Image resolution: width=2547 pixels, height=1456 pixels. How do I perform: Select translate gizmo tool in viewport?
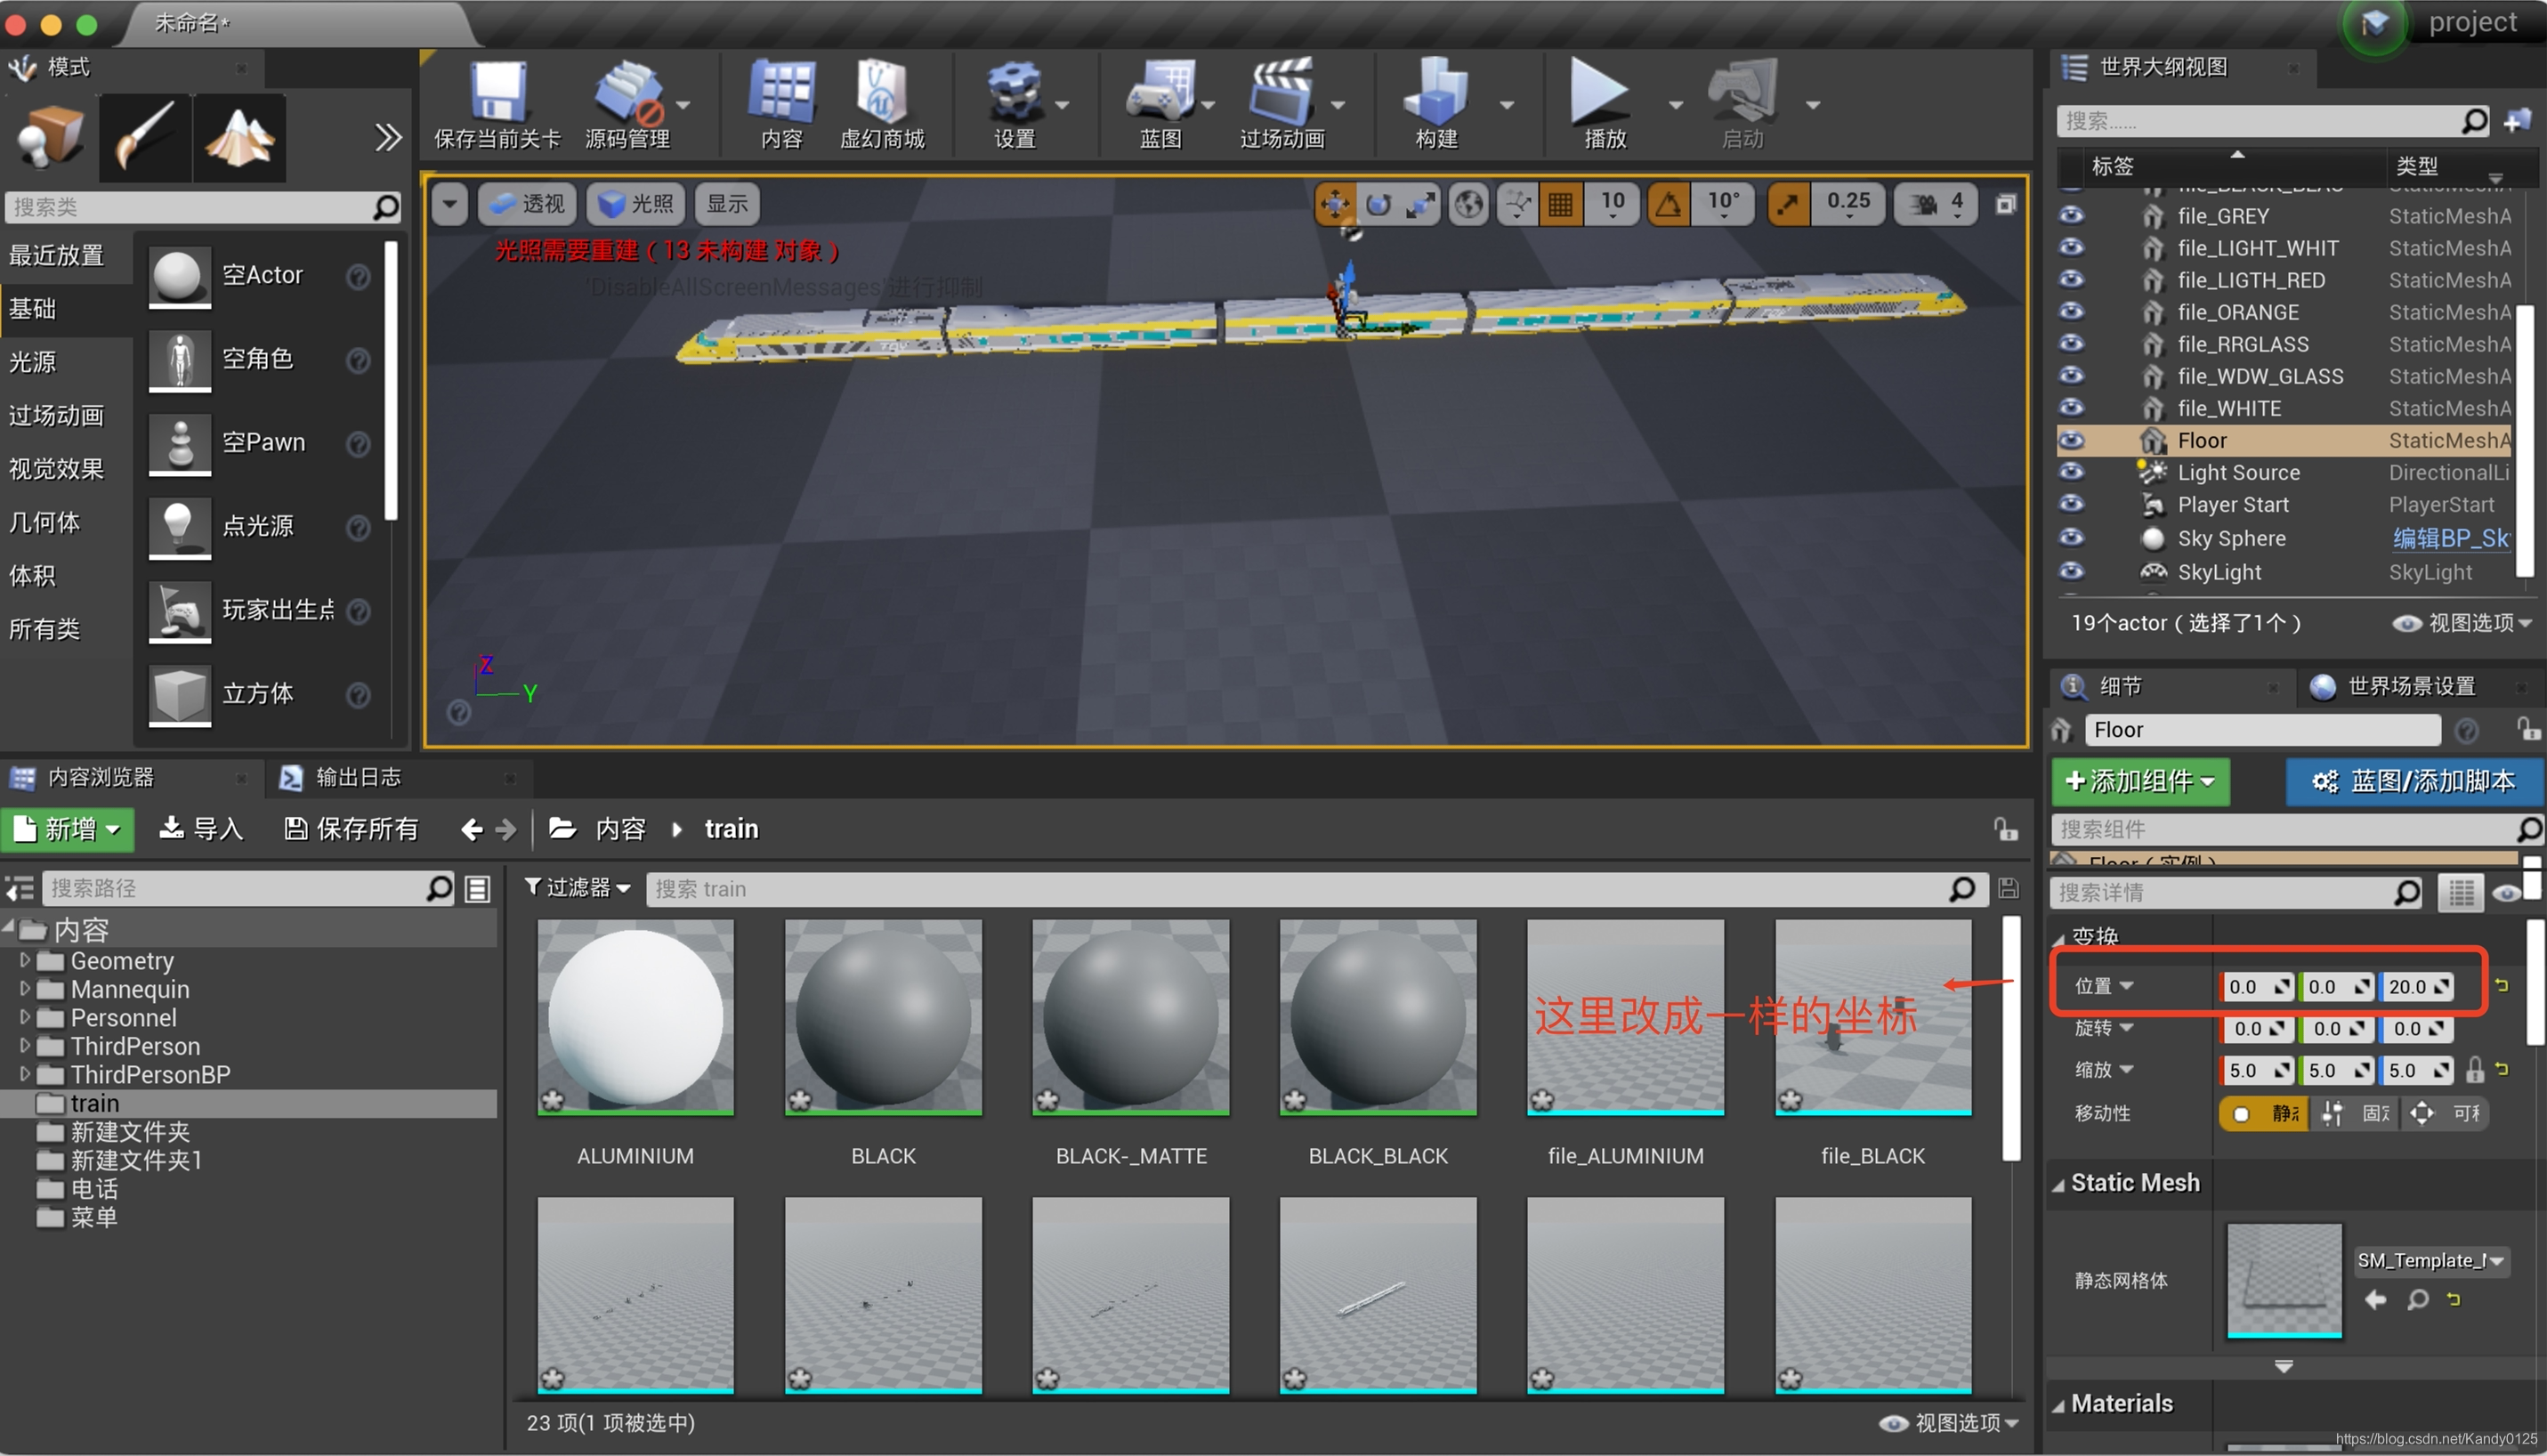(x=1335, y=204)
